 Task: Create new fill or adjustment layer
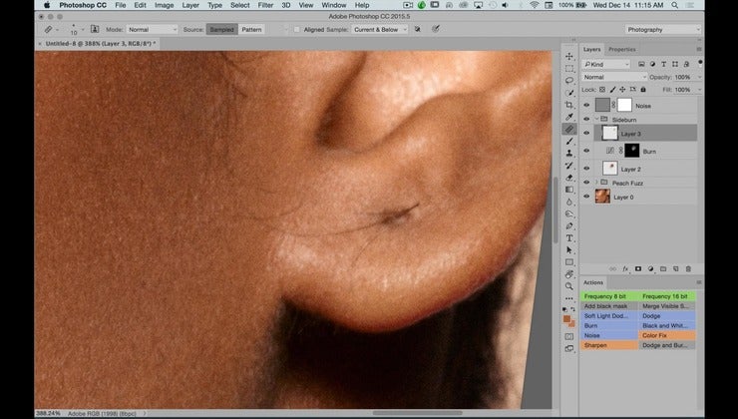651,268
